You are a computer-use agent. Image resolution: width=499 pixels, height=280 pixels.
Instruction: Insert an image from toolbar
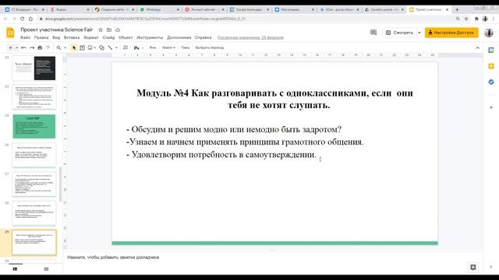(90, 47)
